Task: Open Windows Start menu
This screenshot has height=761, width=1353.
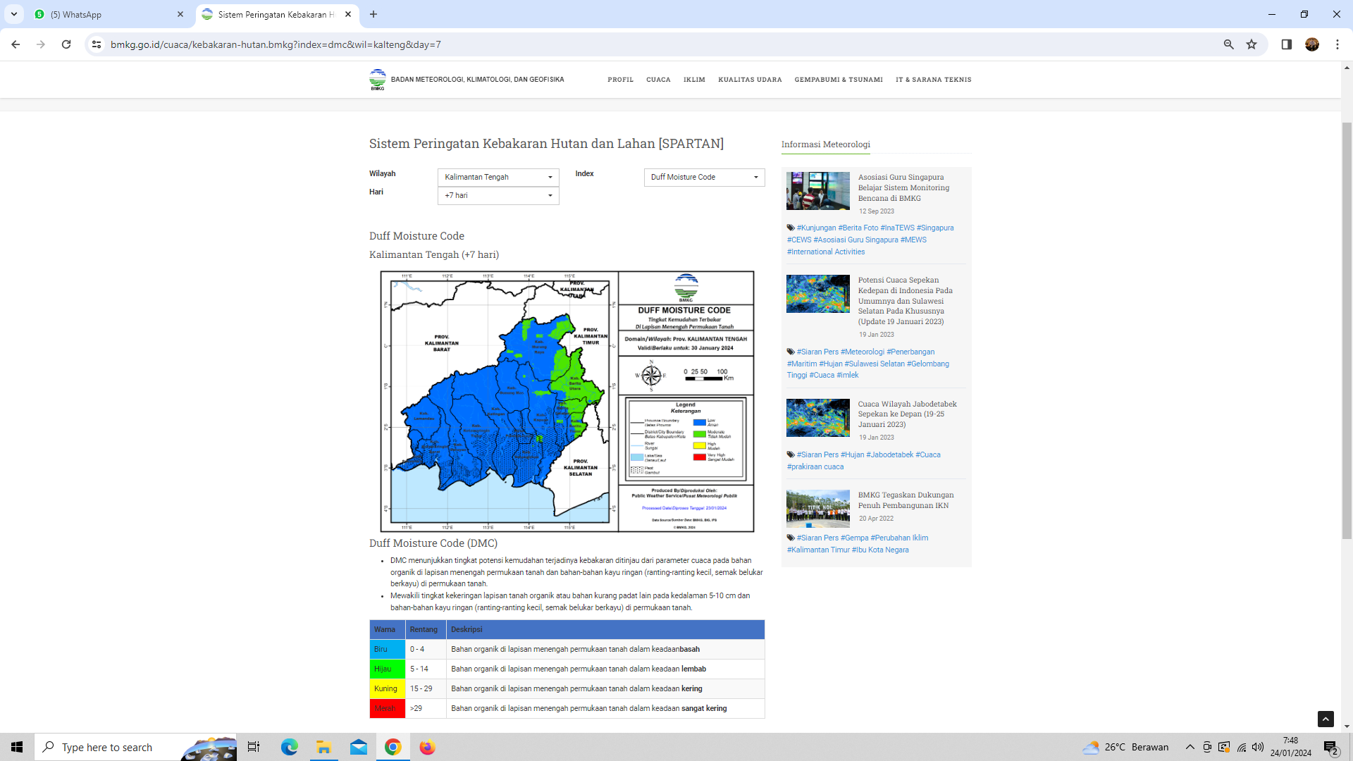Action: click(x=17, y=747)
